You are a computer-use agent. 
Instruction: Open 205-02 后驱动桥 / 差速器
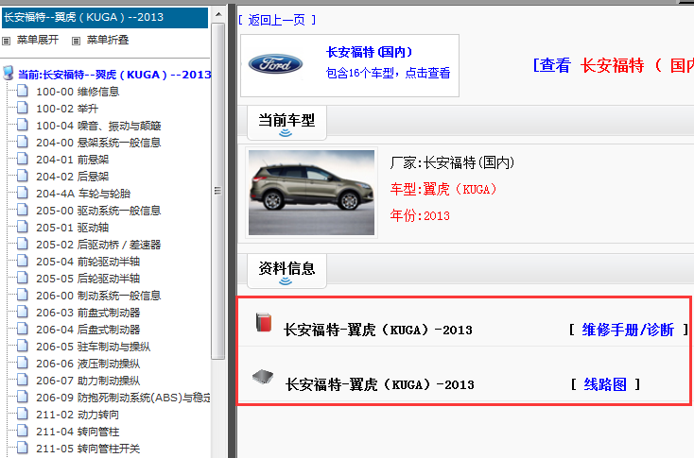pos(98,245)
